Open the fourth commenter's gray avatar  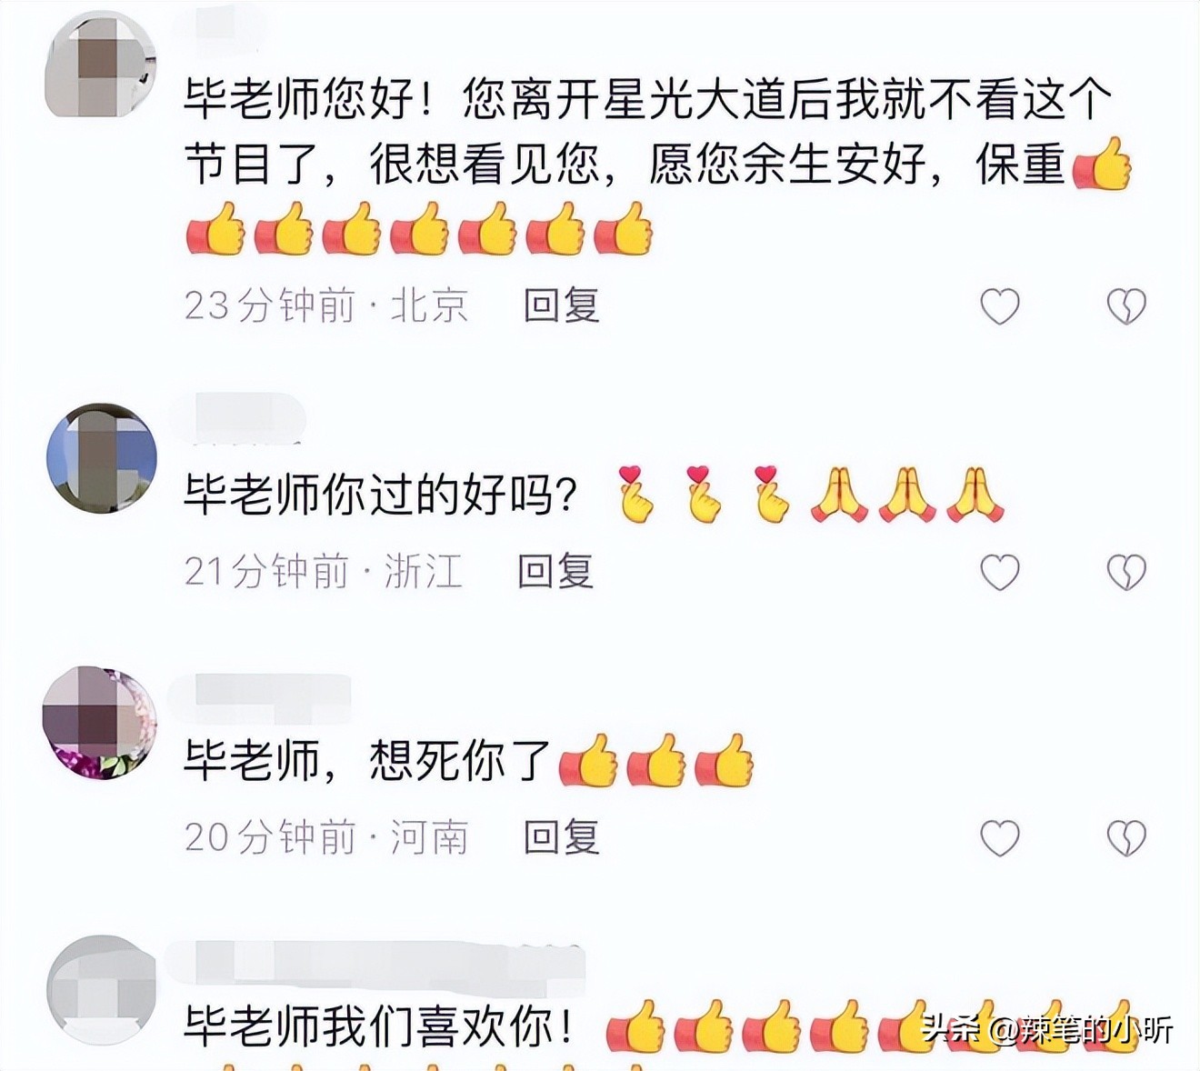pyautogui.click(x=102, y=989)
